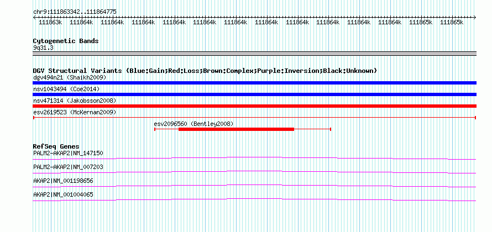Select the magenta transcript line for NM_147150
The image size is (492, 232).
pyautogui.click(x=254, y=158)
